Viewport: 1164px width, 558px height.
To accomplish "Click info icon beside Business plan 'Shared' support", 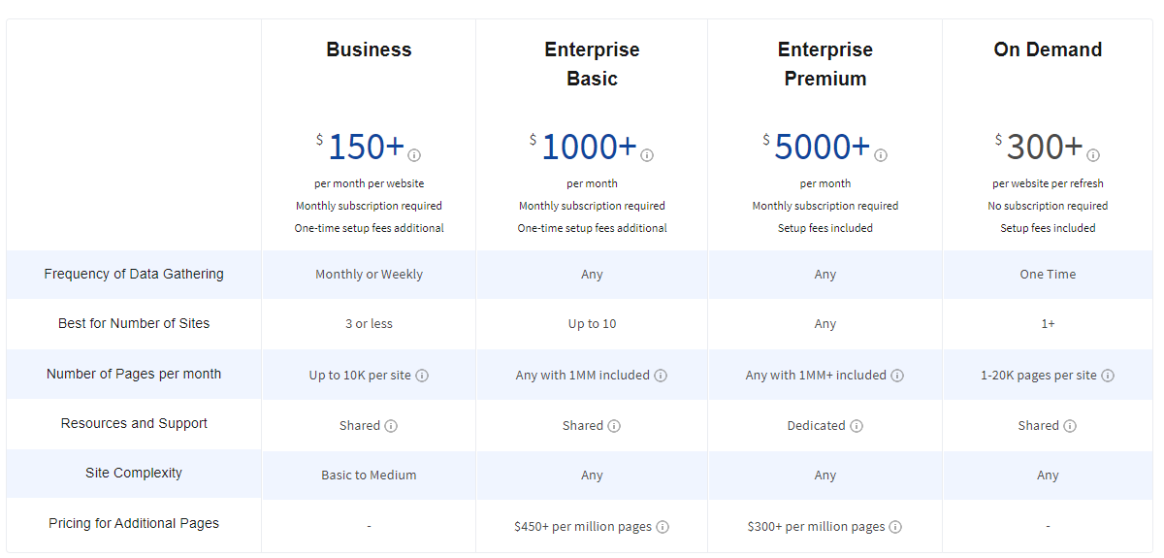I will 391,426.
